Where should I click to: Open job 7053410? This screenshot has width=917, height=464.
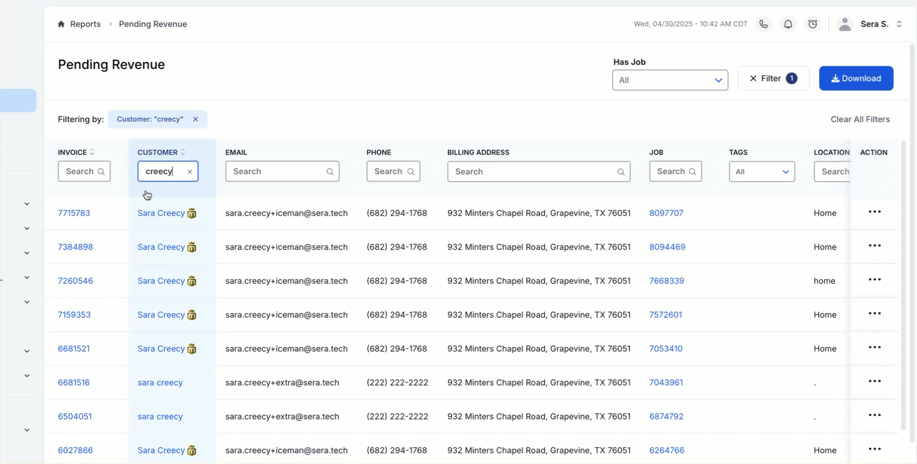(666, 348)
